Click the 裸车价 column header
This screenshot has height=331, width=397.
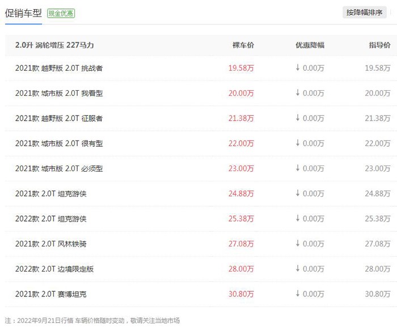(x=243, y=45)
